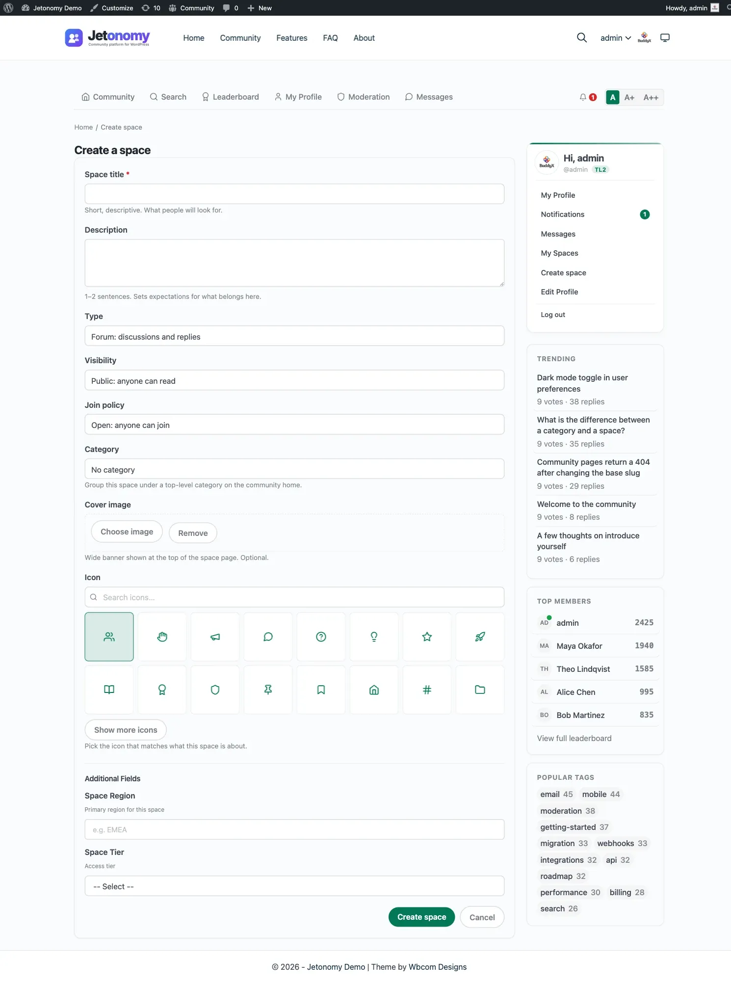This screenshot has width=731, height=983.
Task: Choose the bookmark icon
Action: pyautogui.click(x=321, y=690)
